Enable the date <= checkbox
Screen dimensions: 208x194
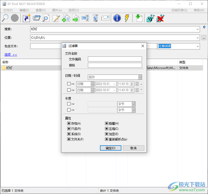tap(69, 90)
